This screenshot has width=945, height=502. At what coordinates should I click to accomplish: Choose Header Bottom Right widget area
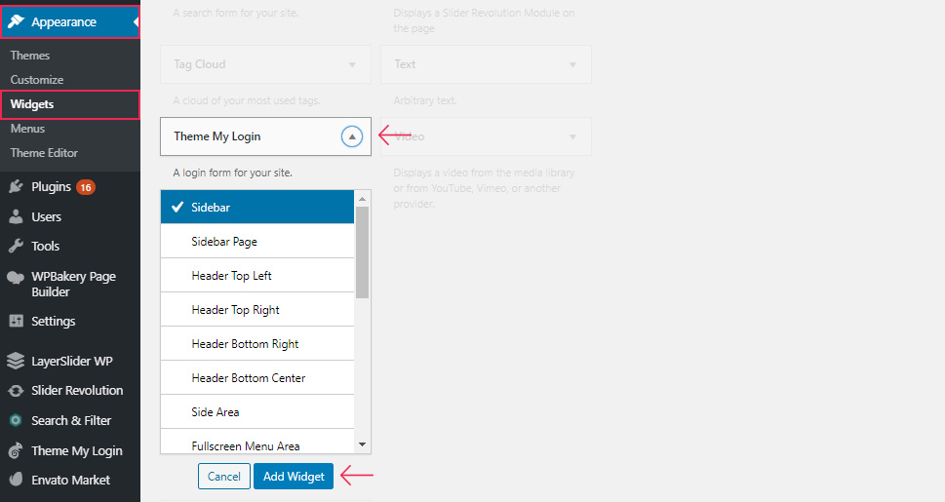tap(257, 344)
